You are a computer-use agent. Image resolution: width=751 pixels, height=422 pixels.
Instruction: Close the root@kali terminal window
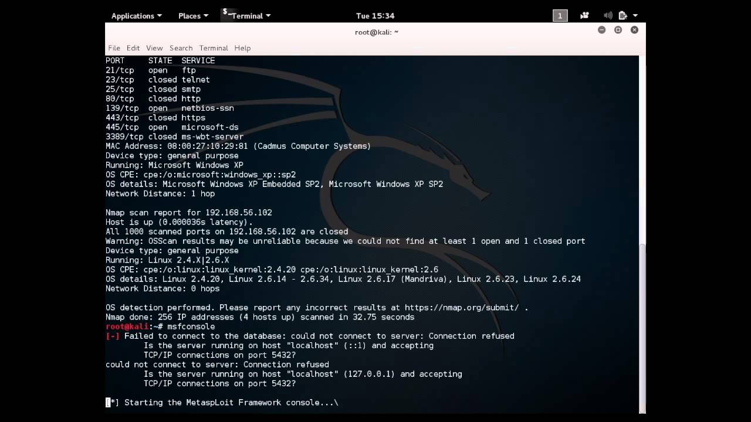[634, 30]
